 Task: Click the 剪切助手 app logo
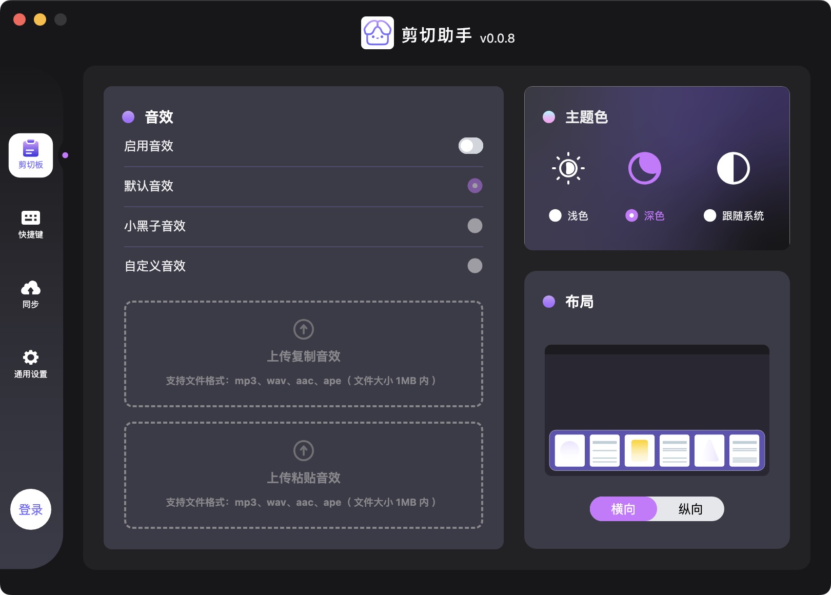coord(378,33)
